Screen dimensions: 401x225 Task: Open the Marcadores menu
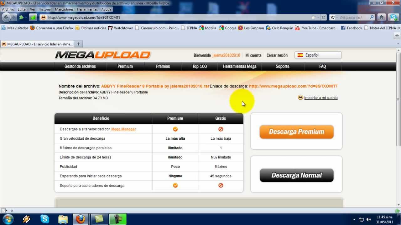tap(64, 9)
